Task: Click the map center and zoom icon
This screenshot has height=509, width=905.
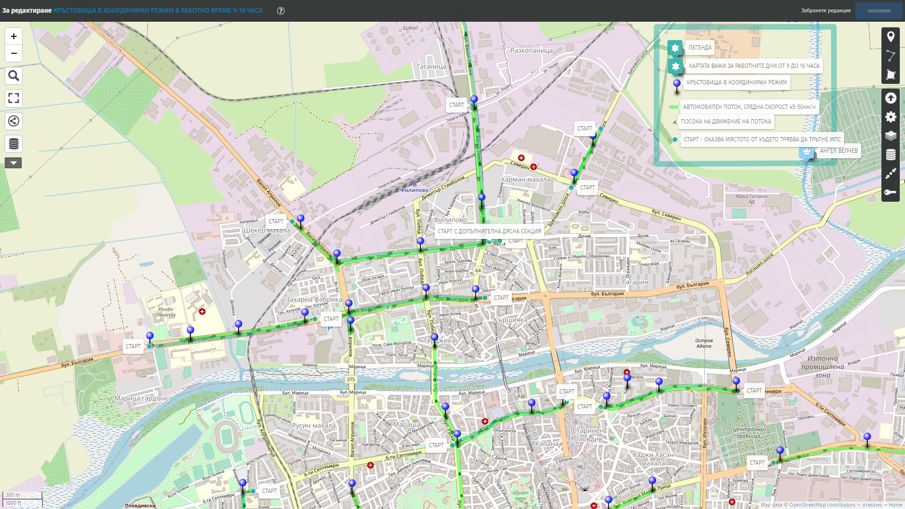Action: pyautogui.click(x=890, y=173)
